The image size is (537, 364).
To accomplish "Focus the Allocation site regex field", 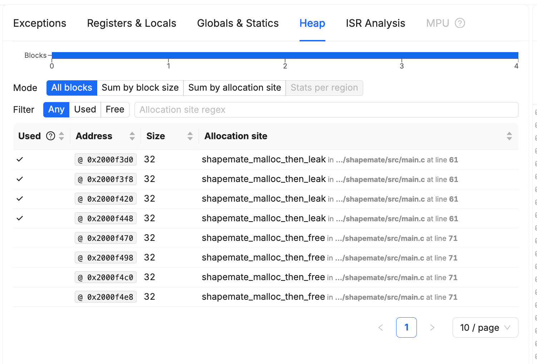I will click(326, 110).
